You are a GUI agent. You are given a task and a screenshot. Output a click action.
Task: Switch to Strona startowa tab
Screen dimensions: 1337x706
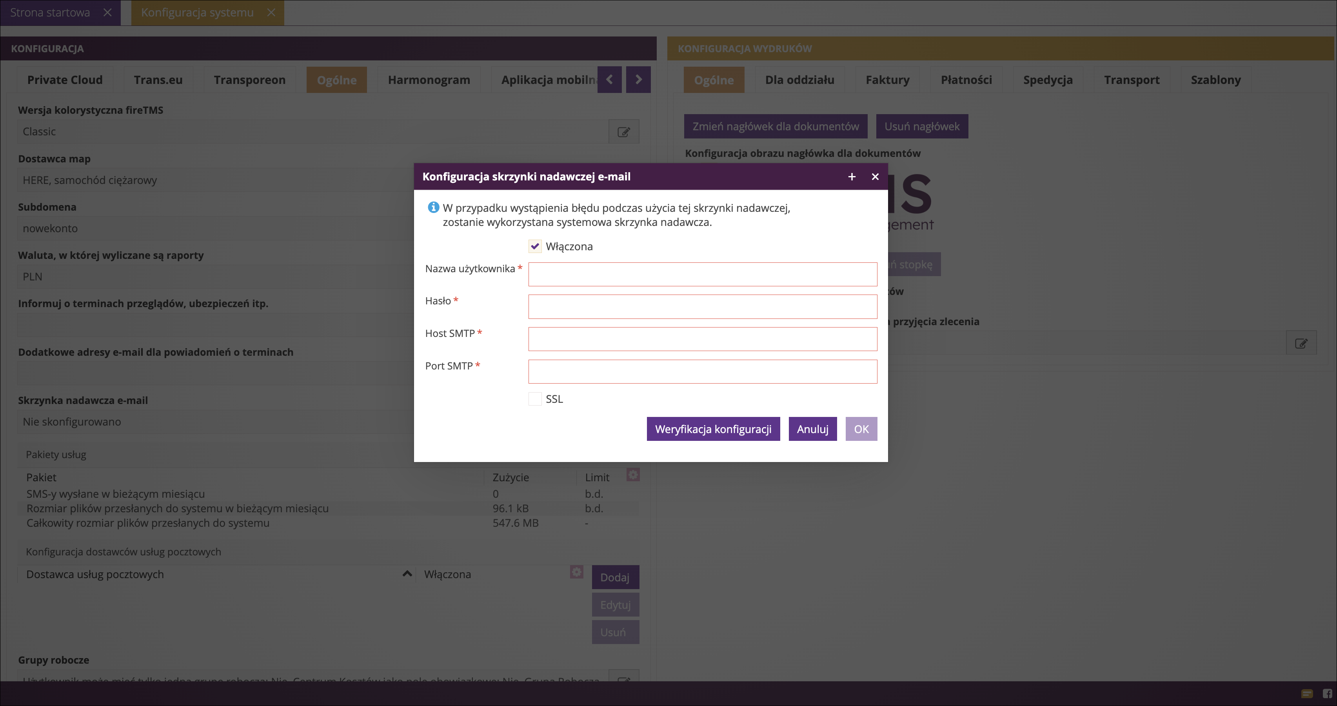tap(50, 13)
